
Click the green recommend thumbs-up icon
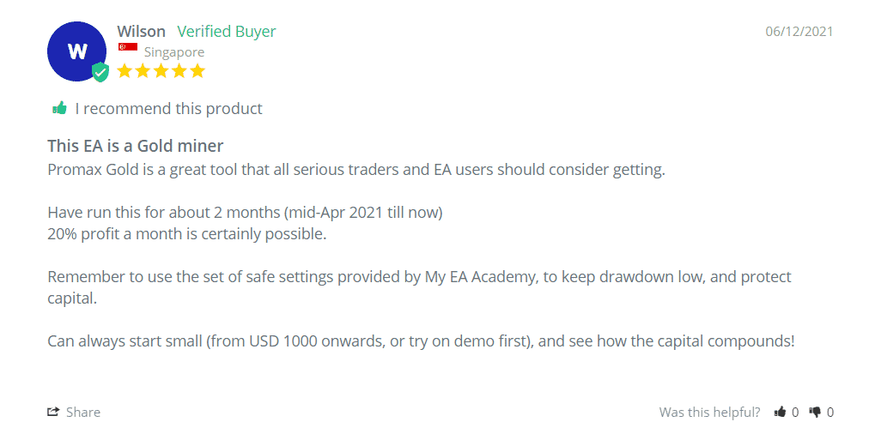click(60, 108)
